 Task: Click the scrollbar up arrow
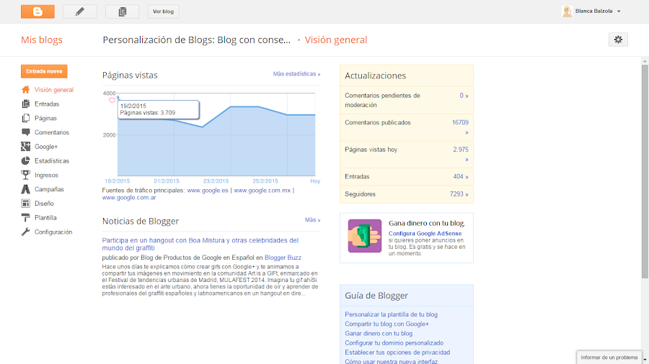pos(645,61)
